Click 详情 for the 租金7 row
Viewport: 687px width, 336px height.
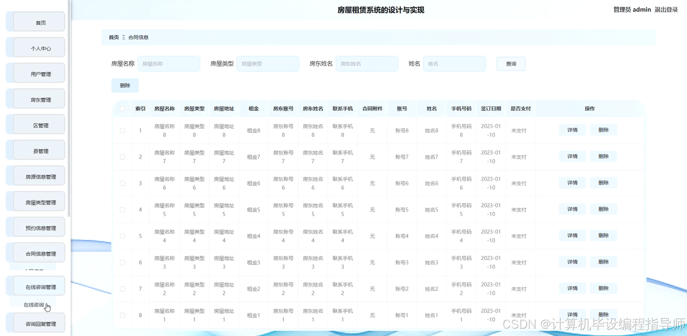coord(572,156)
